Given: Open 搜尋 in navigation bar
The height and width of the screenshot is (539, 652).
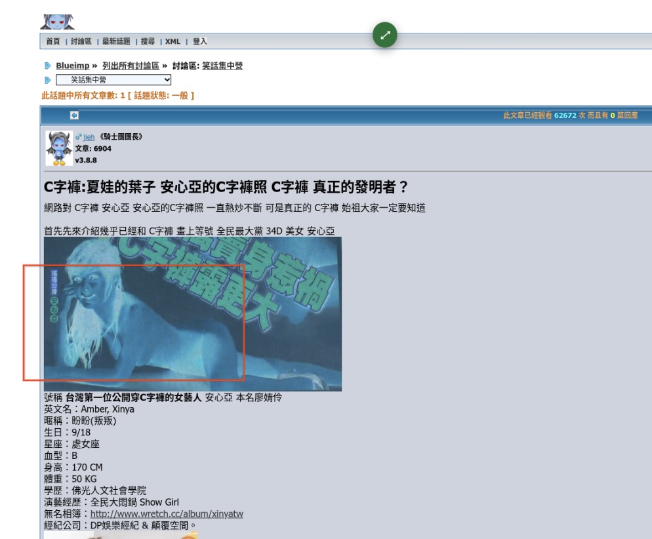Looking at the screenshot, I should tap(147, 41).
